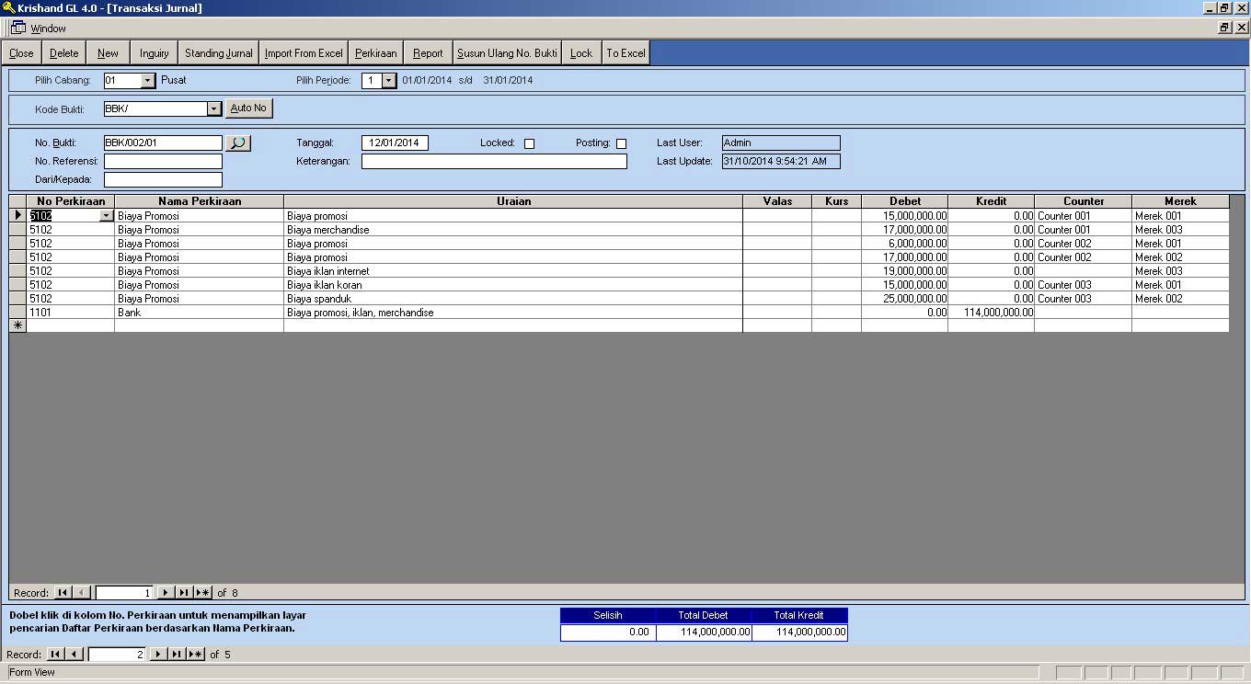This screenshot has width=1251, height=684.
Task: Restore the inner Transaksi Jurnal window
Action: pos(1224,28)
